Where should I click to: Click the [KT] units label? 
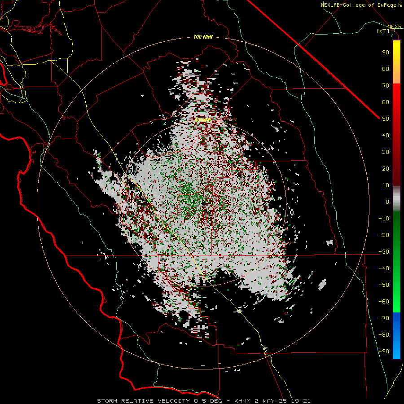tap(383, 31)
